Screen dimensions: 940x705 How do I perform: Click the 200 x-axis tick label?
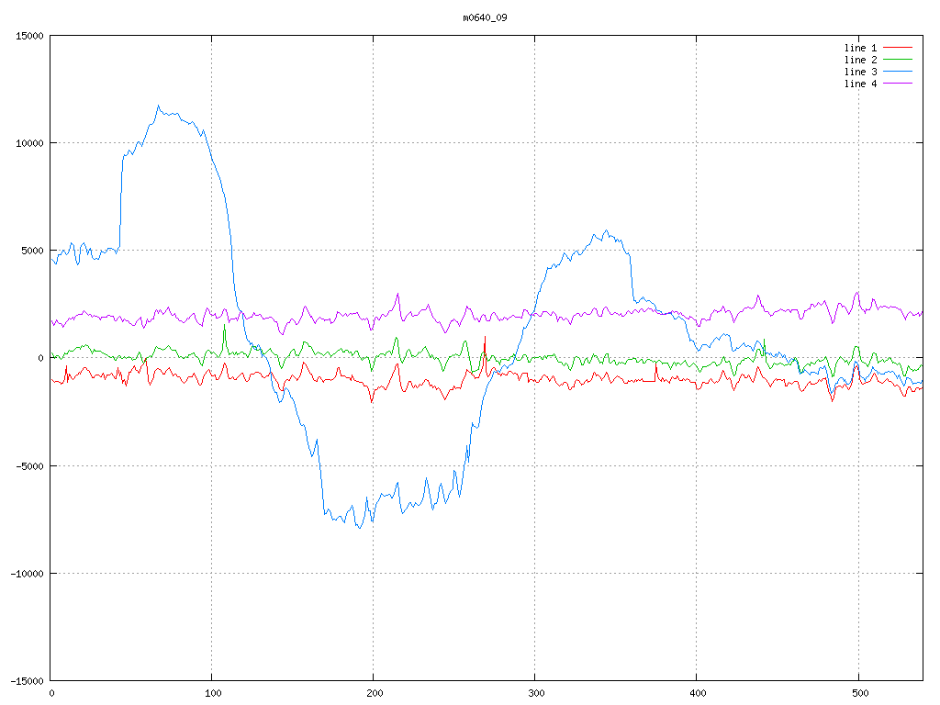click(x=374, y=693)
